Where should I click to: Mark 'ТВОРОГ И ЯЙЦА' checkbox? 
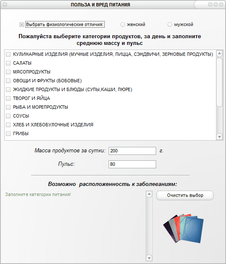coord(8,98)
